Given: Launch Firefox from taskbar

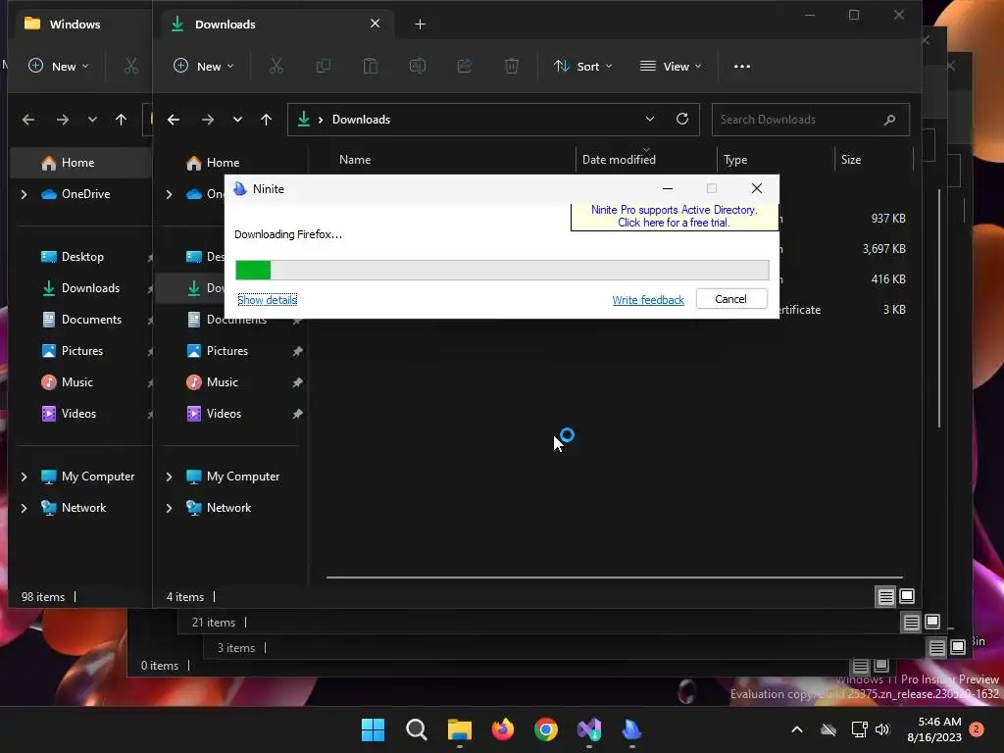Looking at the screenshot, I should point(503,729).
